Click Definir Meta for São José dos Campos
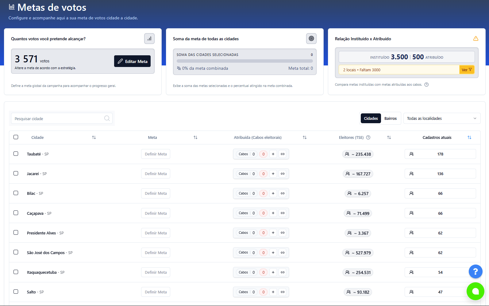Viewport: 489px width, 306px height. pos(156,253)
